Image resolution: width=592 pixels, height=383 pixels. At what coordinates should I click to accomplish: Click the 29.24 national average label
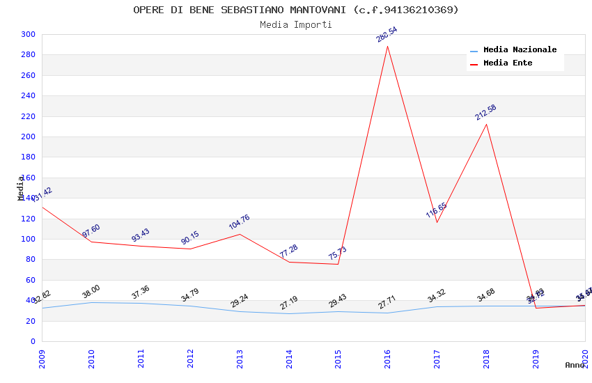pyautogui.click(x=240, y=301)
